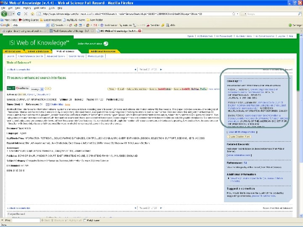Screen dimensions: 303x227
Task: Open the Most Visited bookmarks folder
Action: pos(9,20)
